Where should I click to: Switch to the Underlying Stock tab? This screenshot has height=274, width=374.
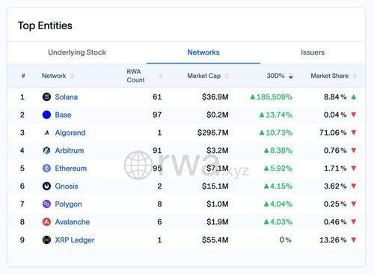pyautogui.click(x=77, y=52)
